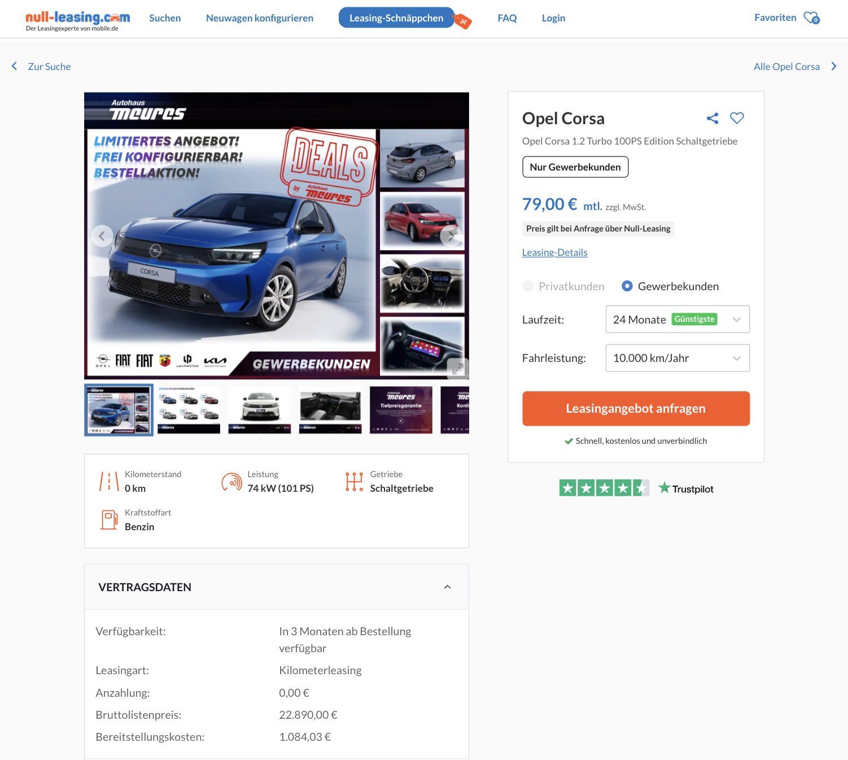Open the Leasing-Details link

tap(554, 252)
